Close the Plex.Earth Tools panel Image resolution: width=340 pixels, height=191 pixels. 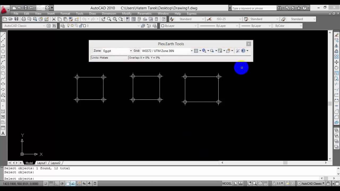[x=249, y=44]
